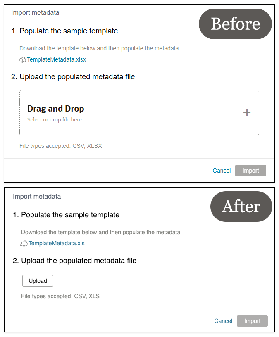Click 'File types accepted: CSV, XLS' in After dialog
Image resolution: width=279 pixels, height=337 pixels.
click(60, 296)
